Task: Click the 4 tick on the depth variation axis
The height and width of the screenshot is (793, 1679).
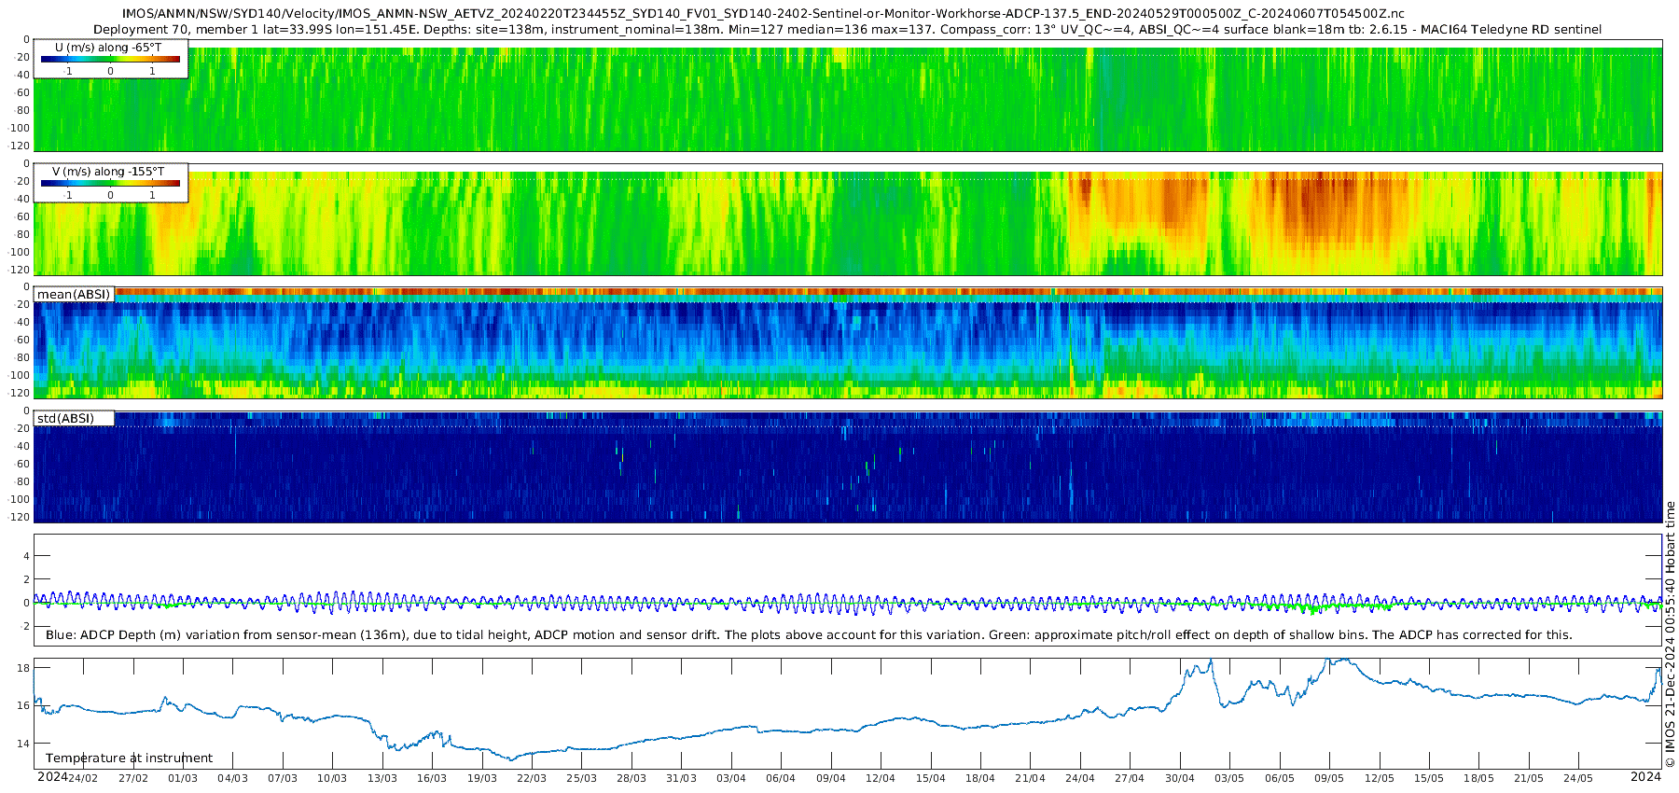Action: pyautogui.click(x=26, y=556)
